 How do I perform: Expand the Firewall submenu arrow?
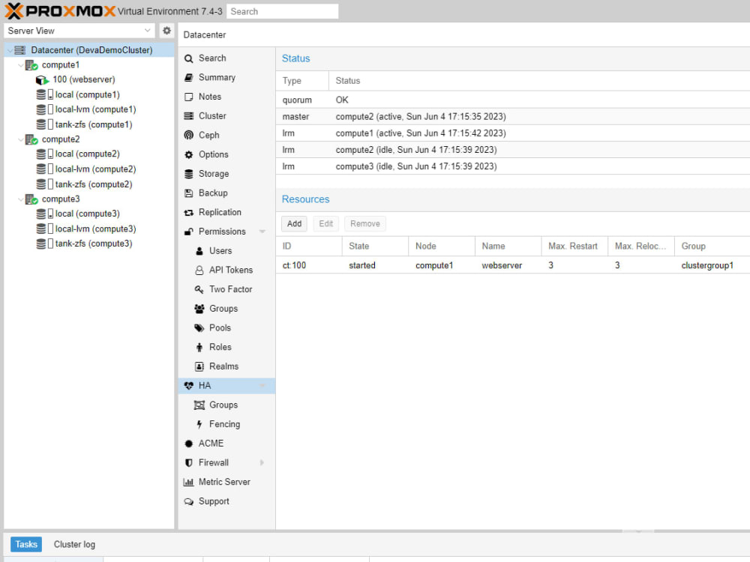coord(262,462)
